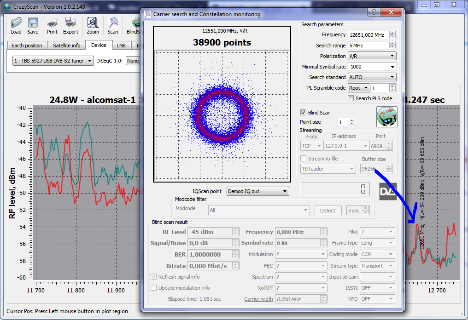Click the Frequency input field
The height and width of the screenshot is (320, 468).
coord(368,35)
